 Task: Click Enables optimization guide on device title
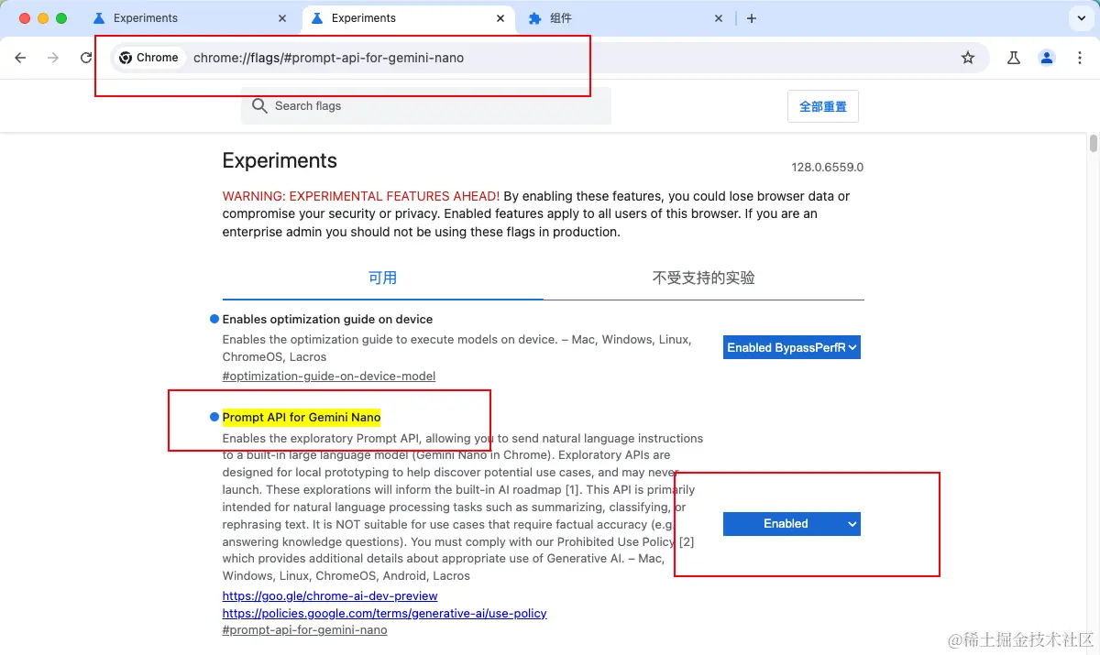[x=327, y=320]
